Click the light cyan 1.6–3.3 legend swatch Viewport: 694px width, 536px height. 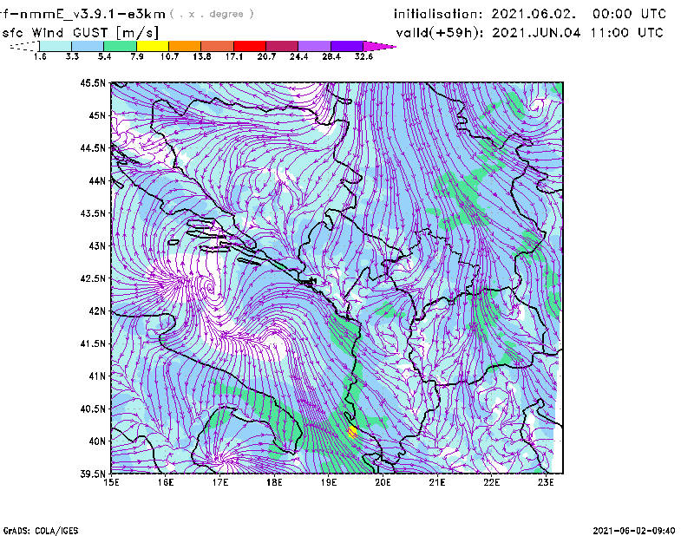click(56, 46)
